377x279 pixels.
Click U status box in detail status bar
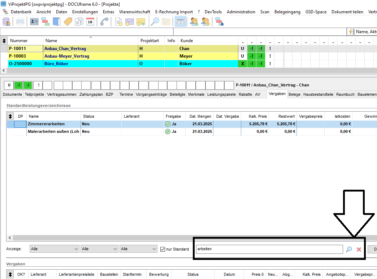point(9,85)
